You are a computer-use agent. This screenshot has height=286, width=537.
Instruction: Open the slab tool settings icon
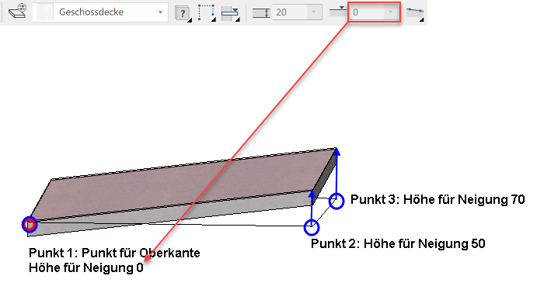tap(18, 12)
